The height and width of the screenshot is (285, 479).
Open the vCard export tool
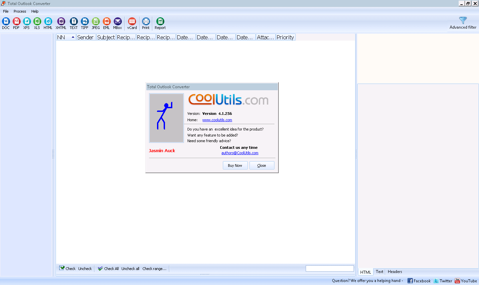pyautogui.click(x=132, y=23)
